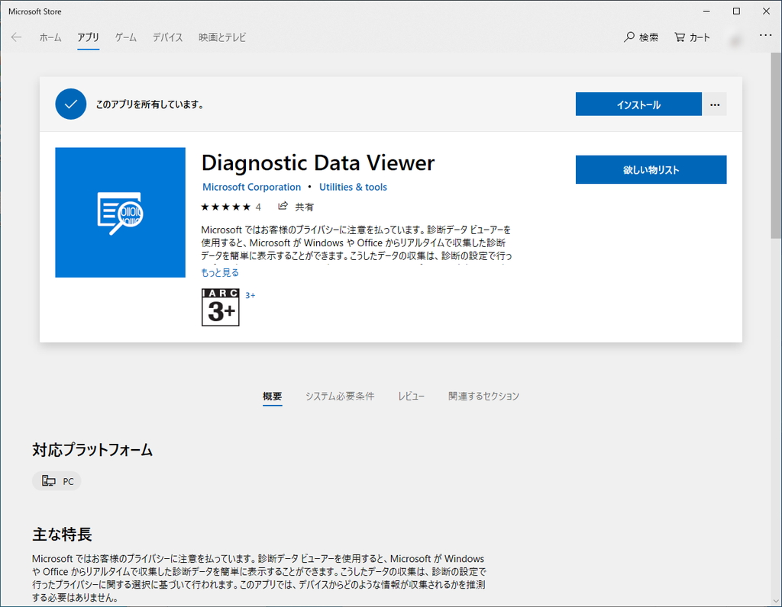Click the IARC 3+ age rating icon

(x=220, y=307)
